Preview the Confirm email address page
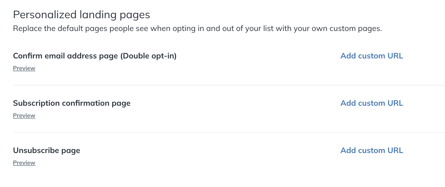 pyautogui.click(x=24, y=68)
